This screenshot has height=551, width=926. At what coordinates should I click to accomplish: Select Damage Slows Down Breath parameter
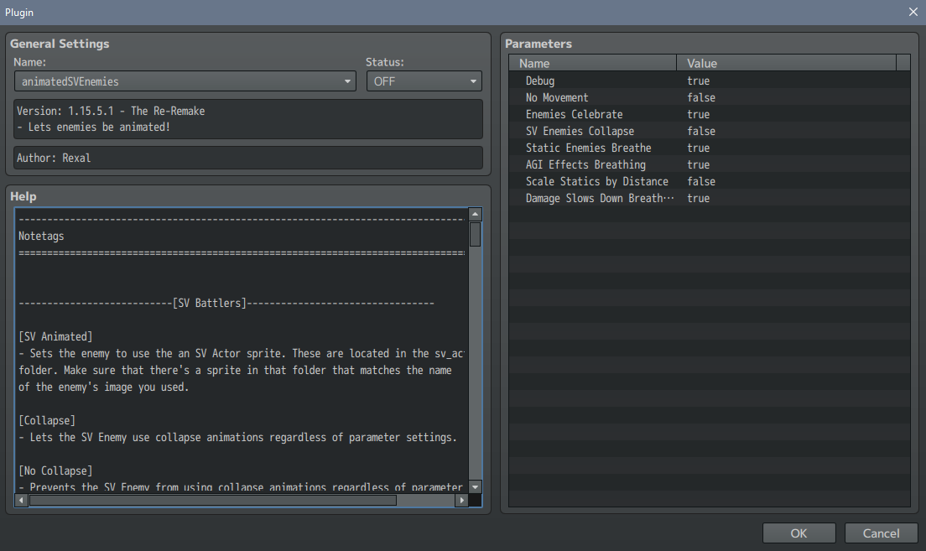[x=710, y=199]
